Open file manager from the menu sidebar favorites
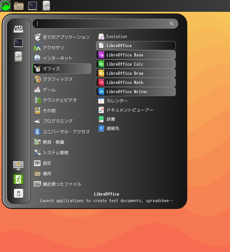This screenshot has height=252, width=230. pyautogui.click(x=18, y=56)
